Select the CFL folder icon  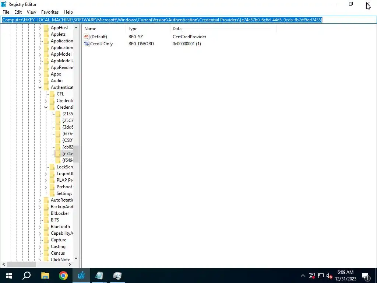pos(52,94)
